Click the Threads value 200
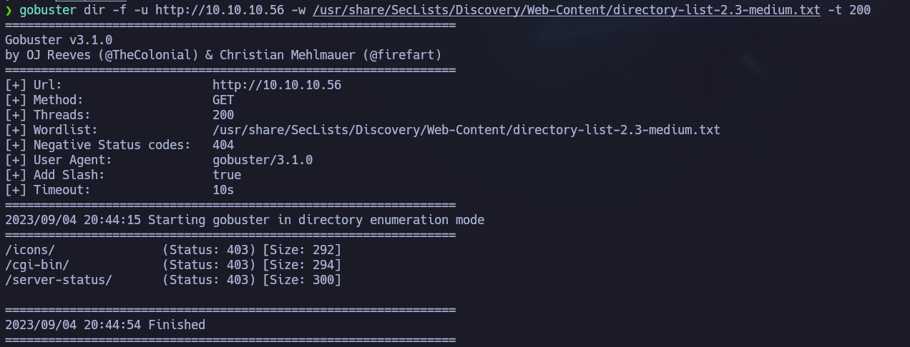Viewport: 910px width, 347px height. [223, 115]
